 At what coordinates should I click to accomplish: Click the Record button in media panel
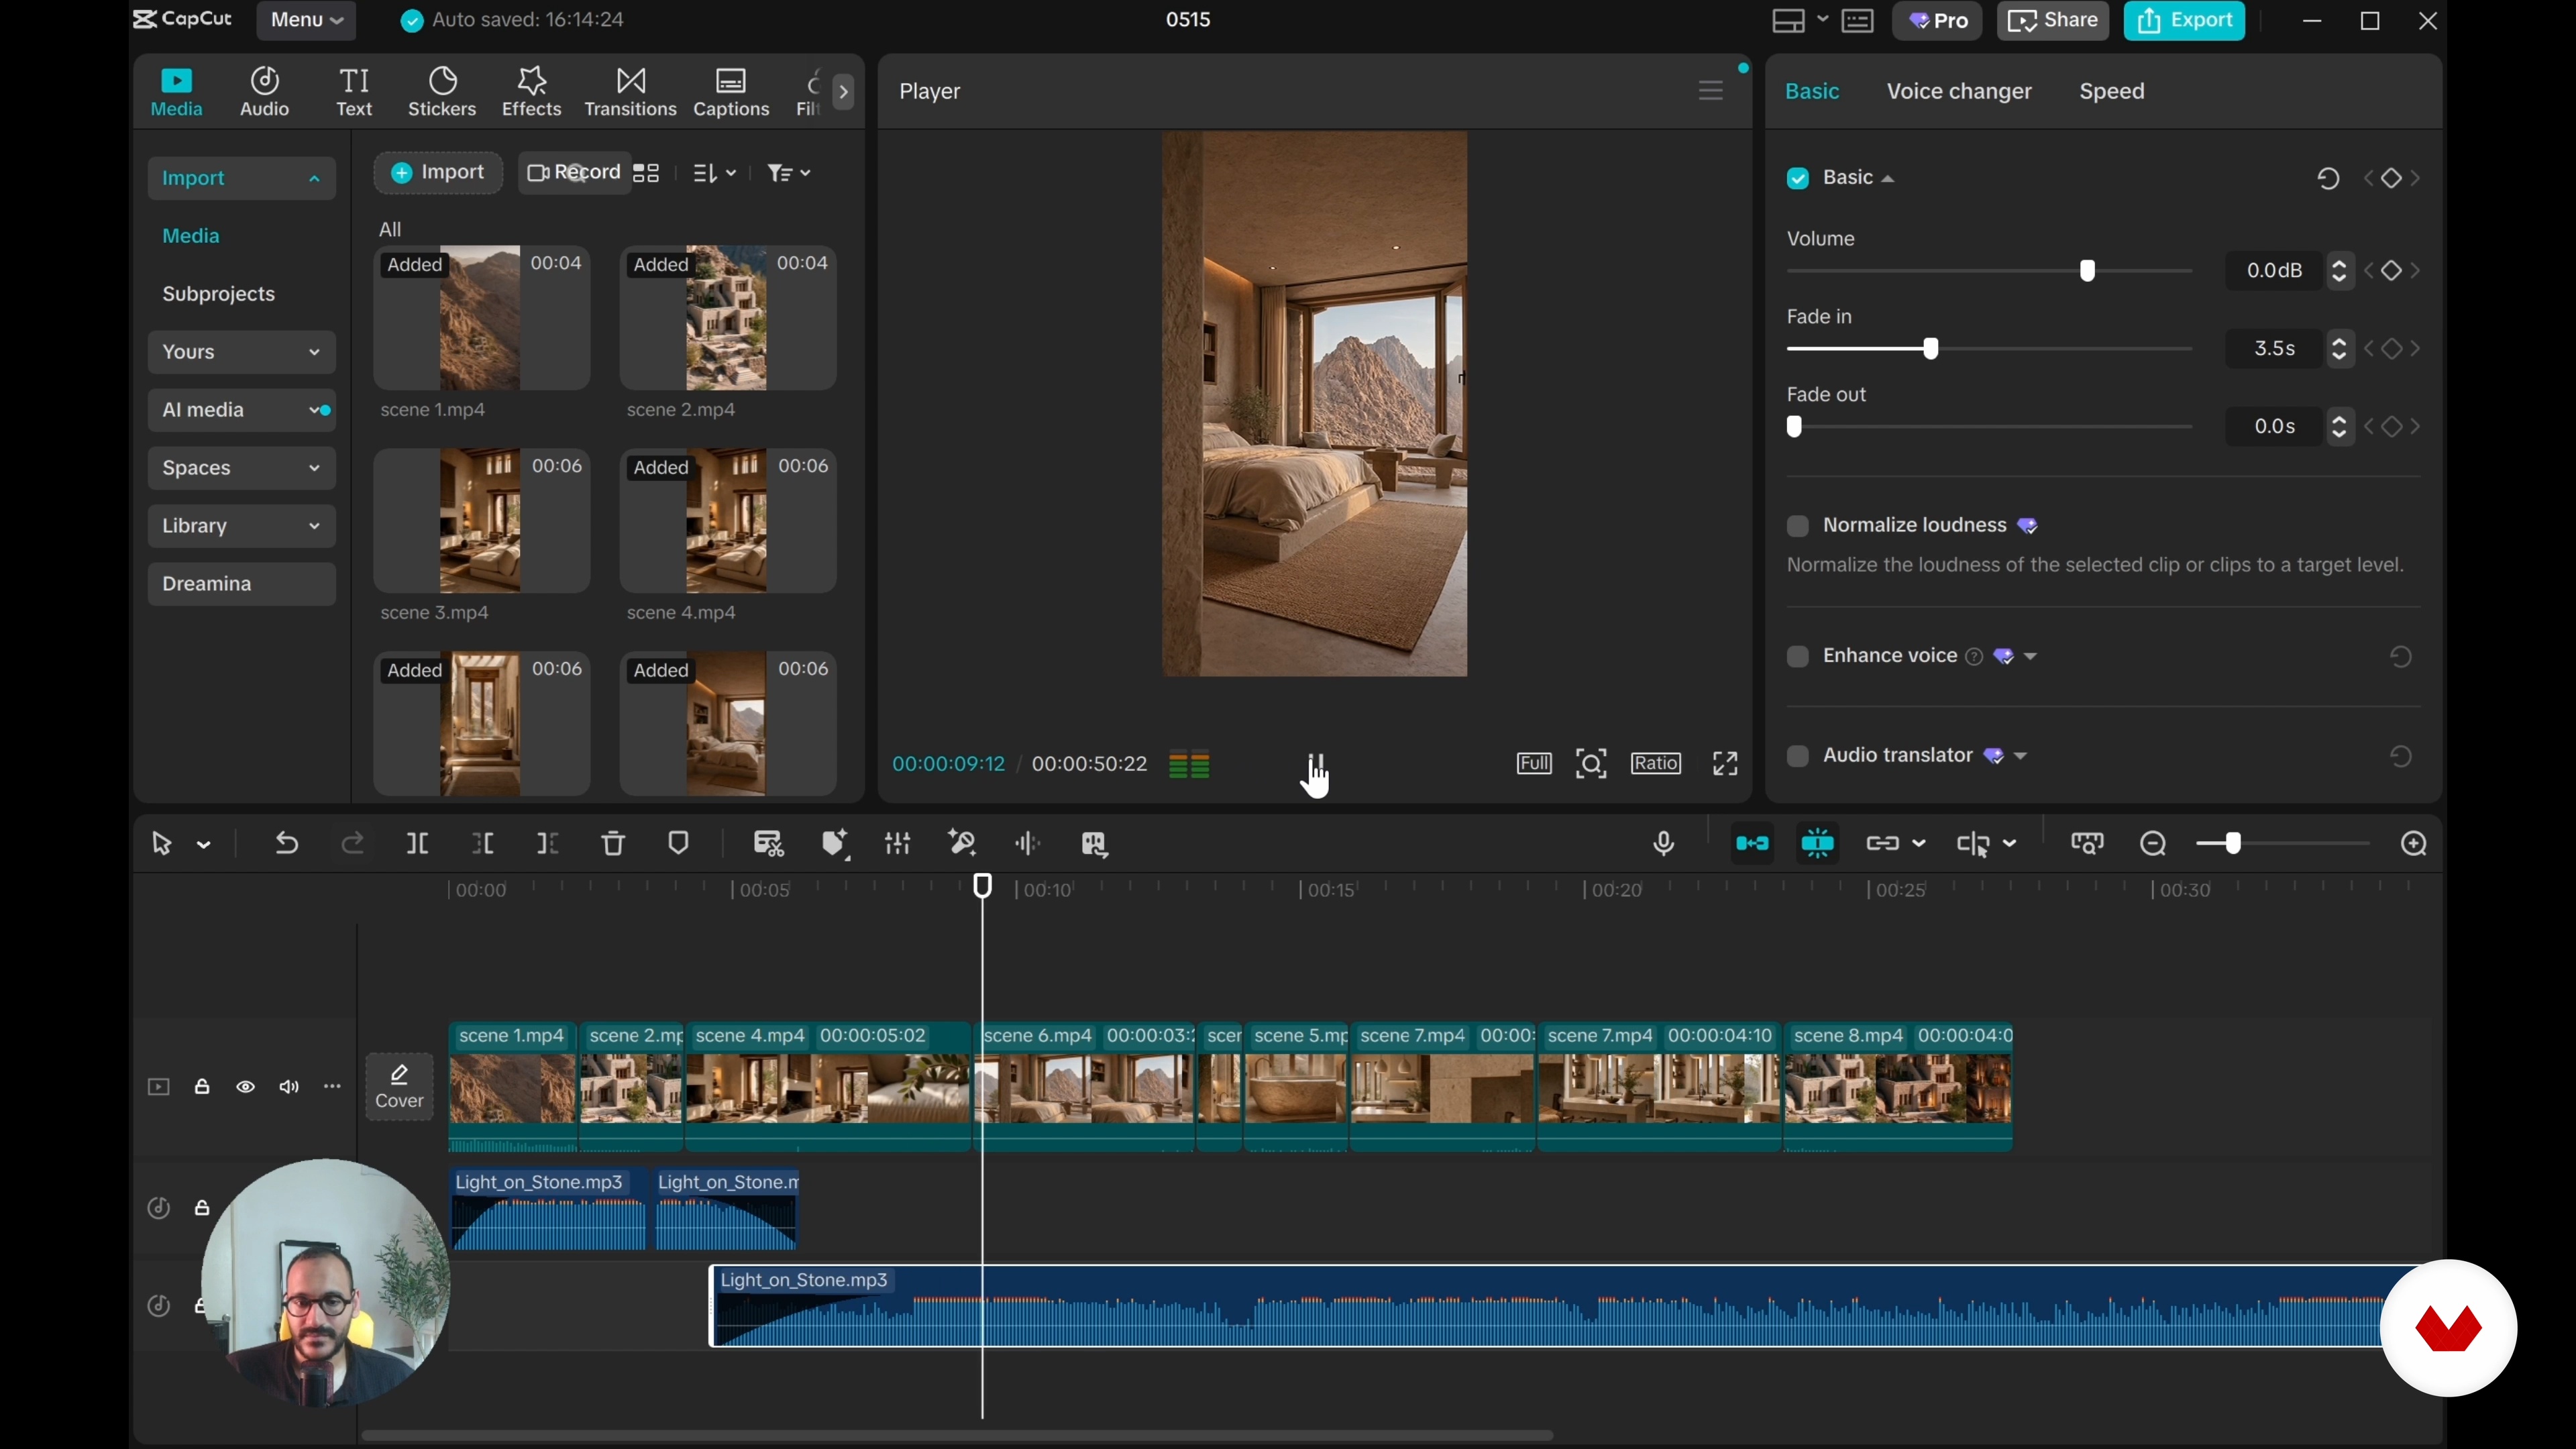click(x=574, y=173)
